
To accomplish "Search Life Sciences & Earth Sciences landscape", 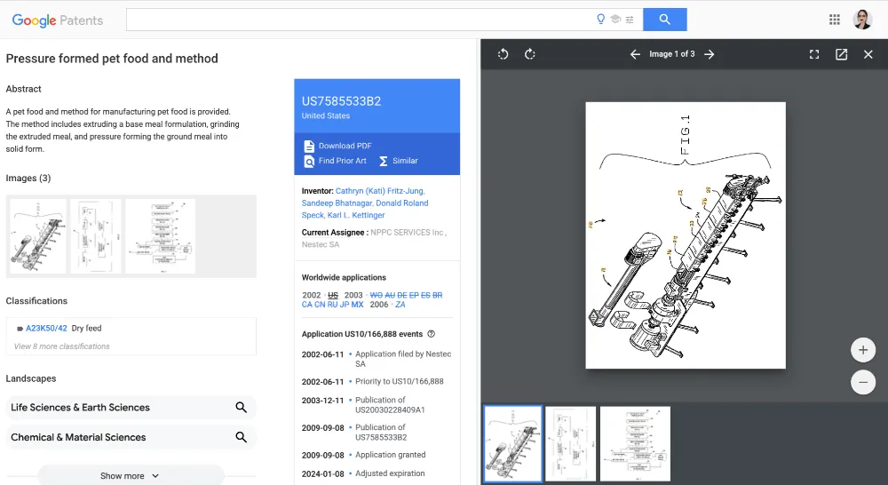I will click(241, 408).
